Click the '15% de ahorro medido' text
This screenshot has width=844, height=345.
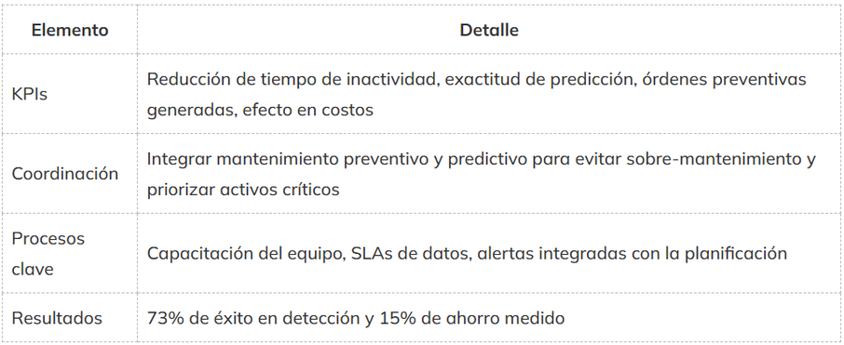472,318
